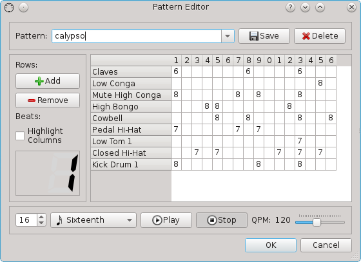Click into the calypso pattern name field
Viewport: 361px width, 262px height.
click(x=137, y=36)
